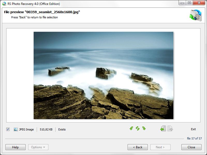Click the green rotate 180 degrees icon
The height and width of the screenshot is (155, 207).
click(x=138, y=128)
